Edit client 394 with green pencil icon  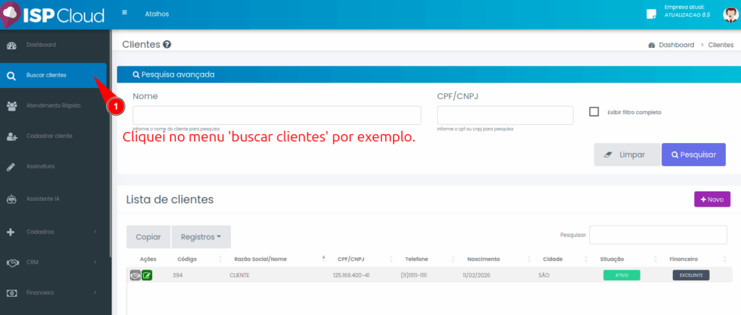click(147, 275)
